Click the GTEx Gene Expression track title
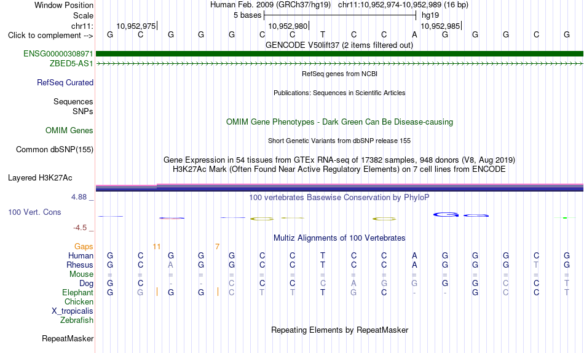The height and width of the screenshot is (353, 584). [339, 160]
